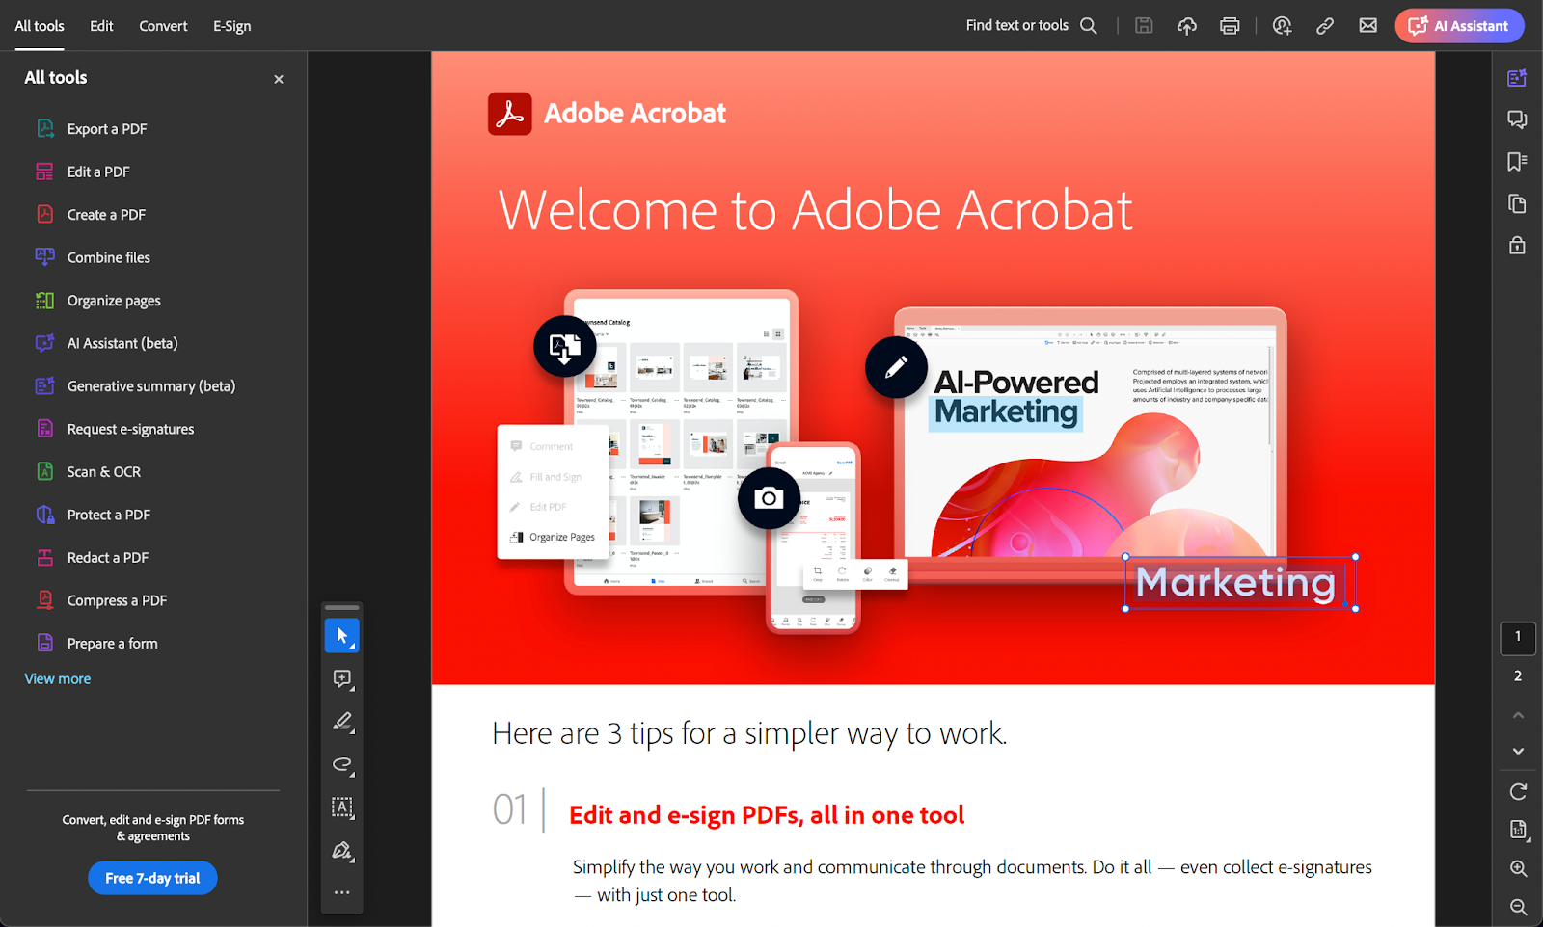Viewport: 1543px width, 927px height.
Task: Open Request e-signatures tool
Action: pos(115,429)
